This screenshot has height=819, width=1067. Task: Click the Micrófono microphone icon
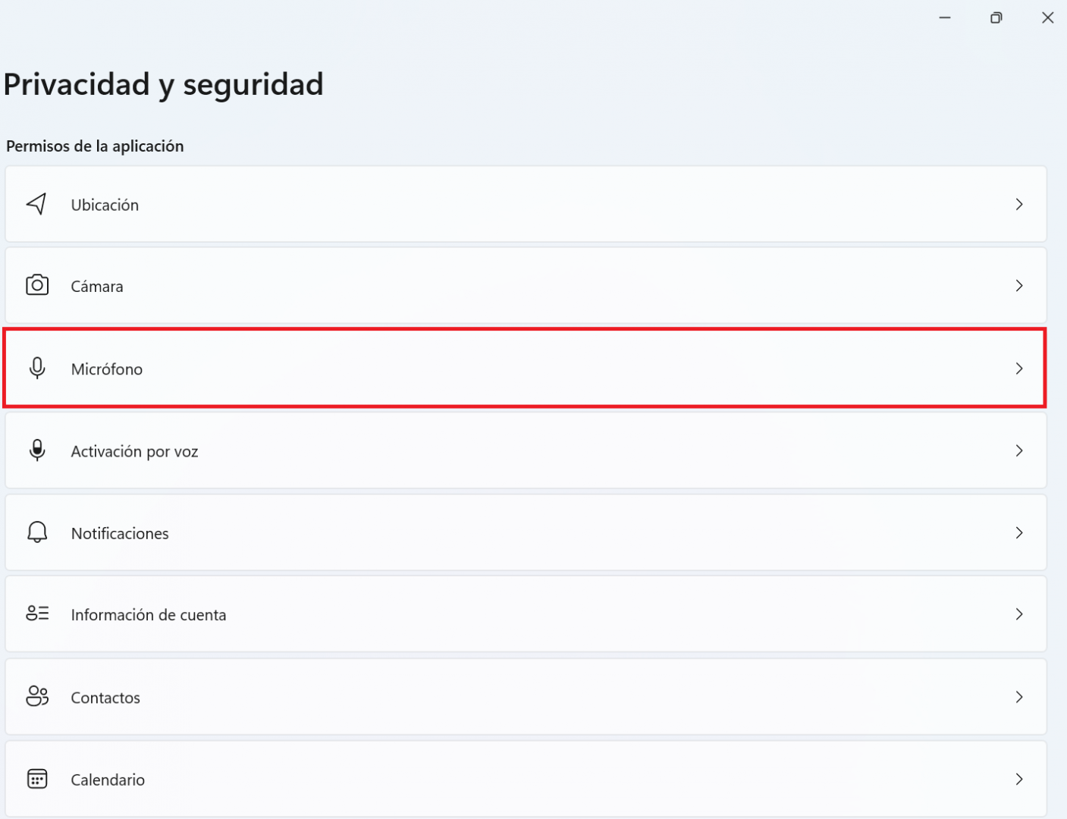coord(37,369)
